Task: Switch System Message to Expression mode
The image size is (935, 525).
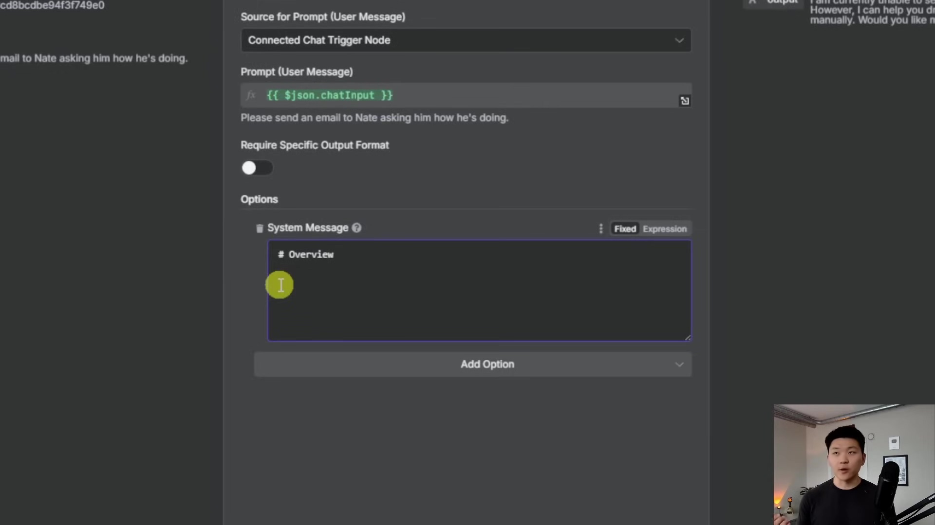Action: (664, 228)
